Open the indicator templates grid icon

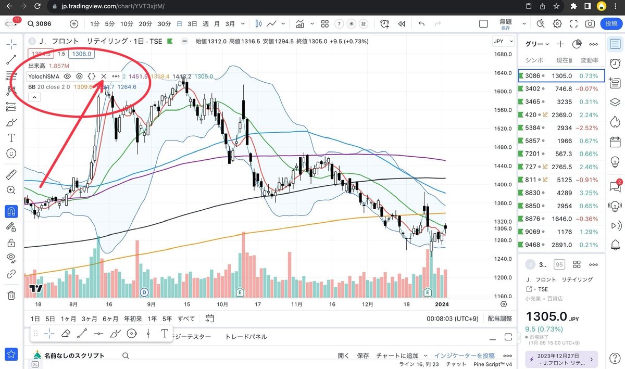point(324,24)
